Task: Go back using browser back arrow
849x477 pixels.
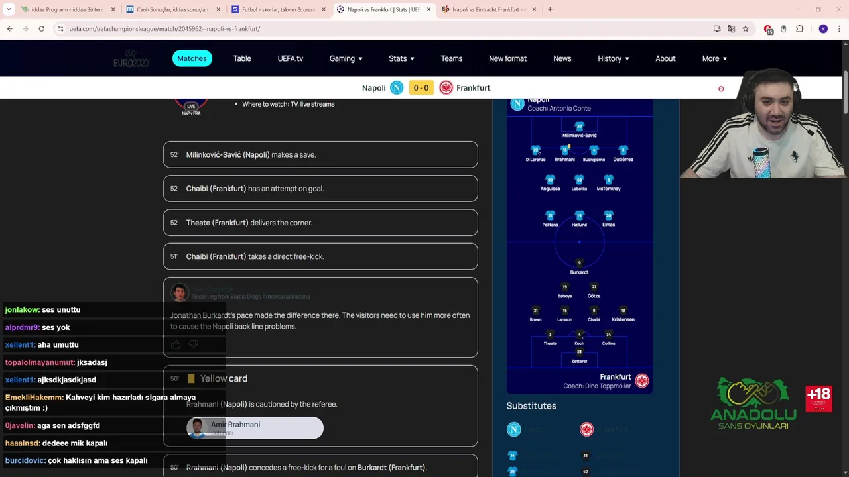Action: pos(9,29)
